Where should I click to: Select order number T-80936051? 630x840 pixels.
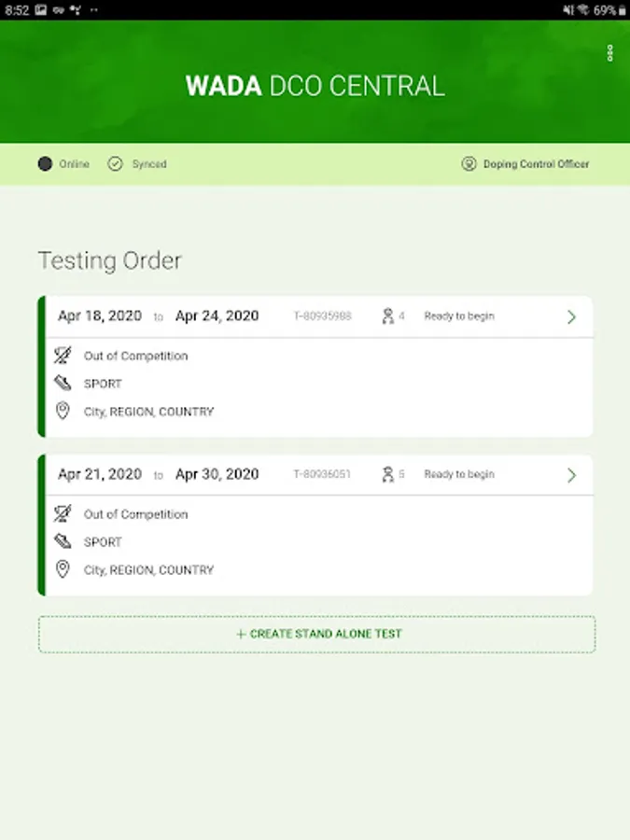point(322,474)
